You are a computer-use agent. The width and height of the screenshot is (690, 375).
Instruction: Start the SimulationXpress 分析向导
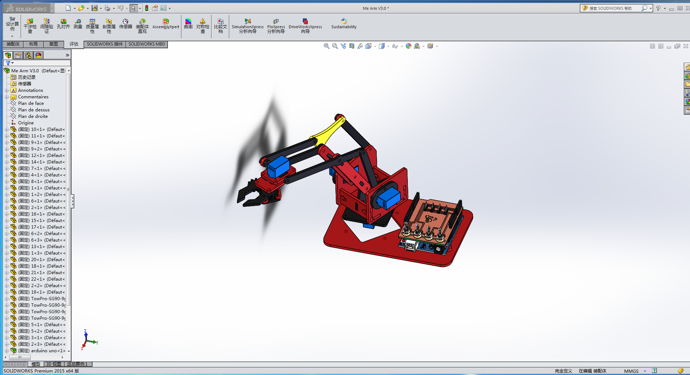247,25
